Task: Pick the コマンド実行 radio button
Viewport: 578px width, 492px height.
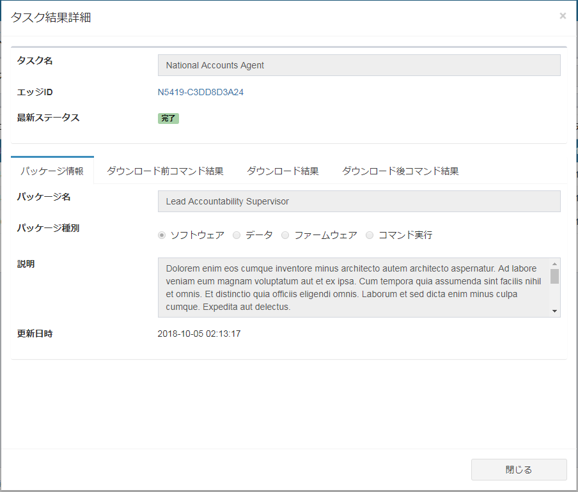Action: click(370, 235)
